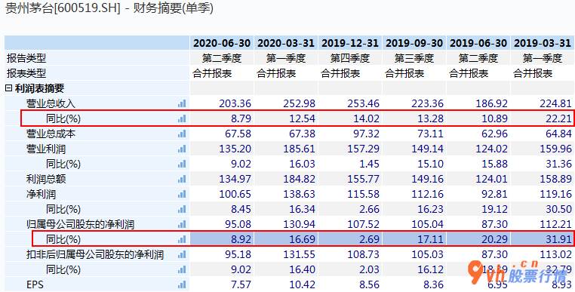Click the 报表类型 row label
575x292 pixels.
coord(26,73)
